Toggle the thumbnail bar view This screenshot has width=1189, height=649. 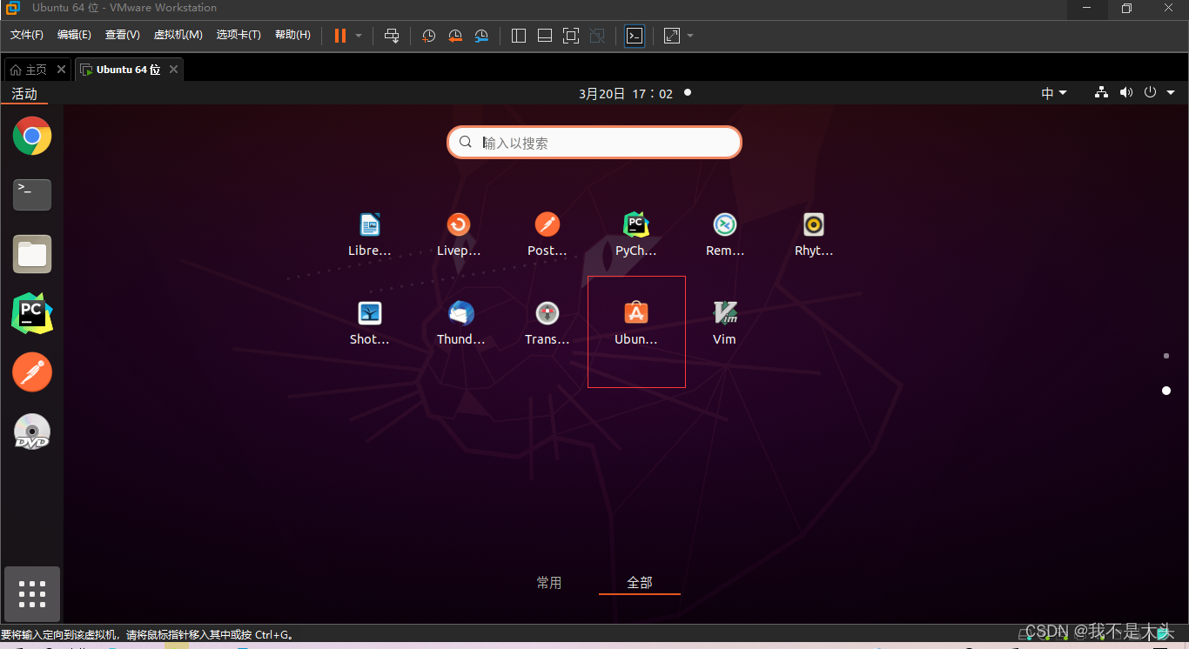tap(545, 36)
